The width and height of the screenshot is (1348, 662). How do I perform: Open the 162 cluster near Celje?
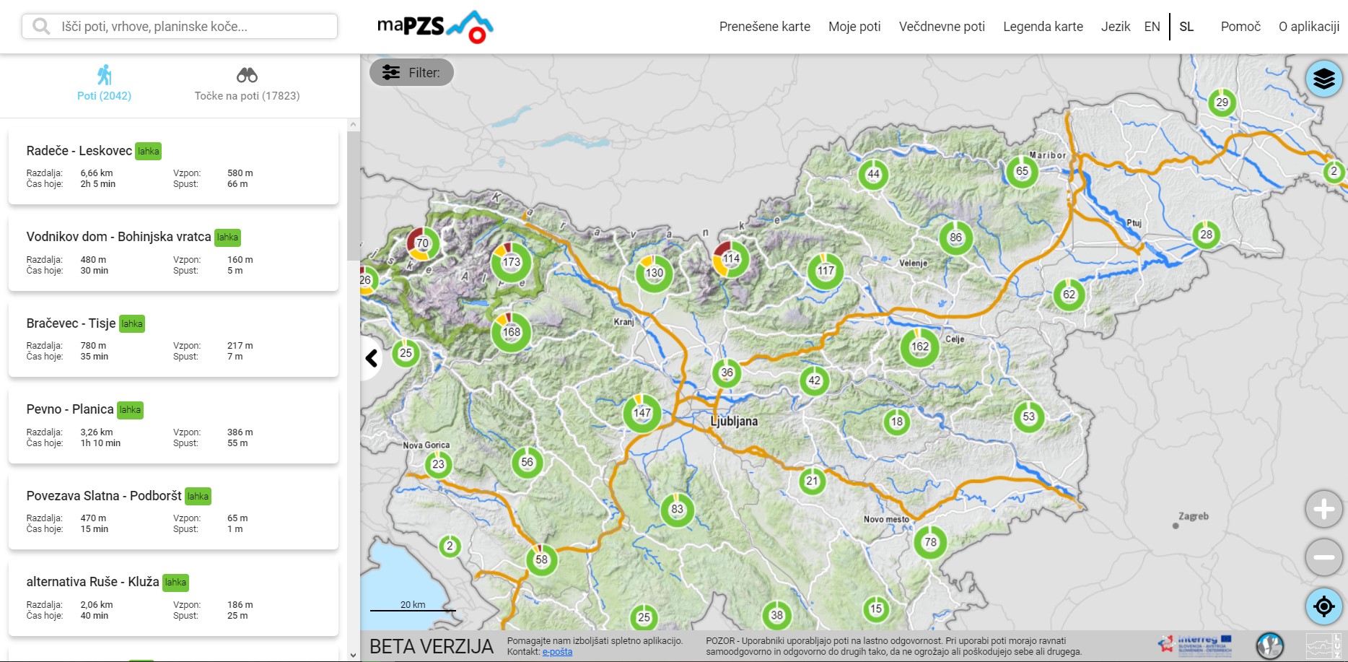[x=919, y=347]
